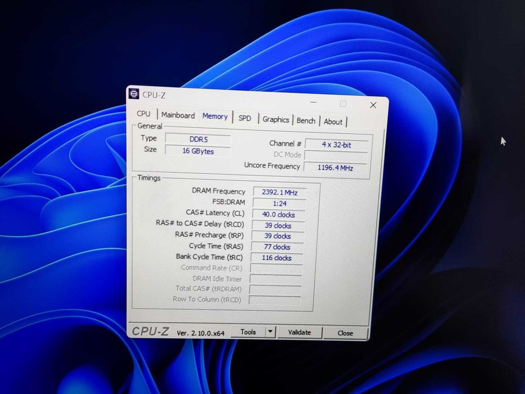The image size is (525, 394).
Task: Show the About tab
Action: click(x=333, y=122)
